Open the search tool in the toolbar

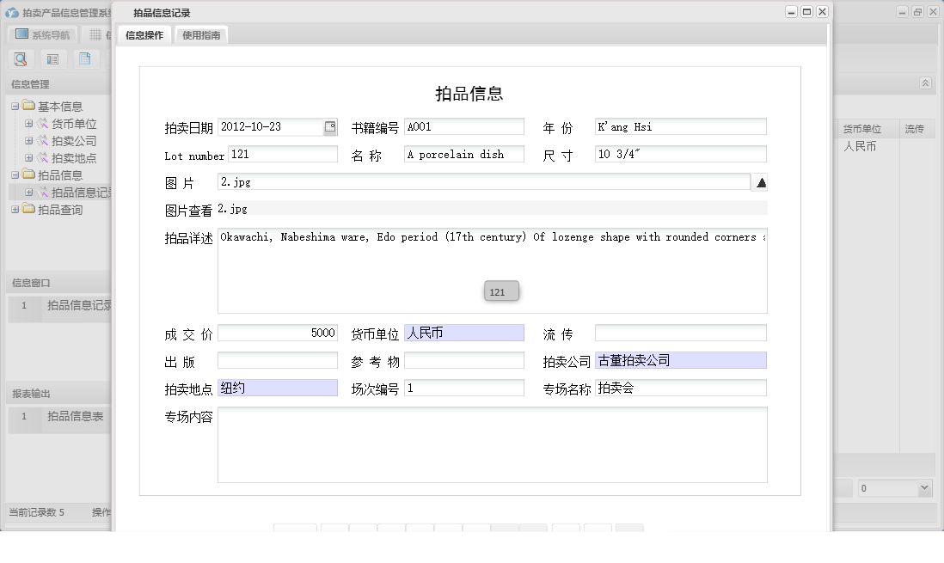[21, 58]
